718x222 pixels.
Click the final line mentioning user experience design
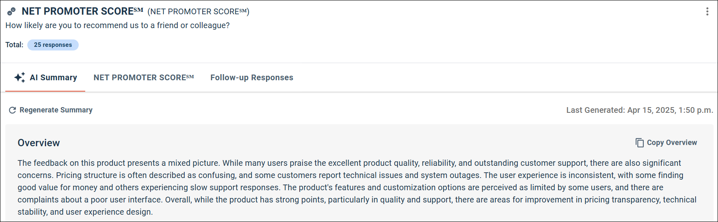pyautogui.click(x=85, y=212)
